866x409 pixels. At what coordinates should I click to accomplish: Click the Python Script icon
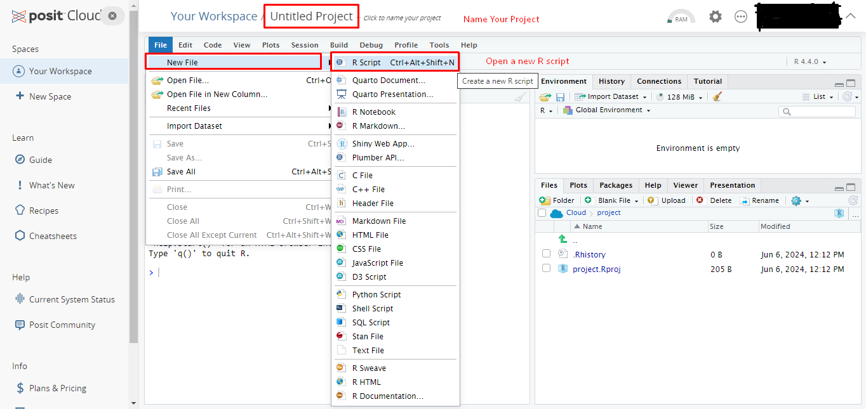[x=341, y=294]
